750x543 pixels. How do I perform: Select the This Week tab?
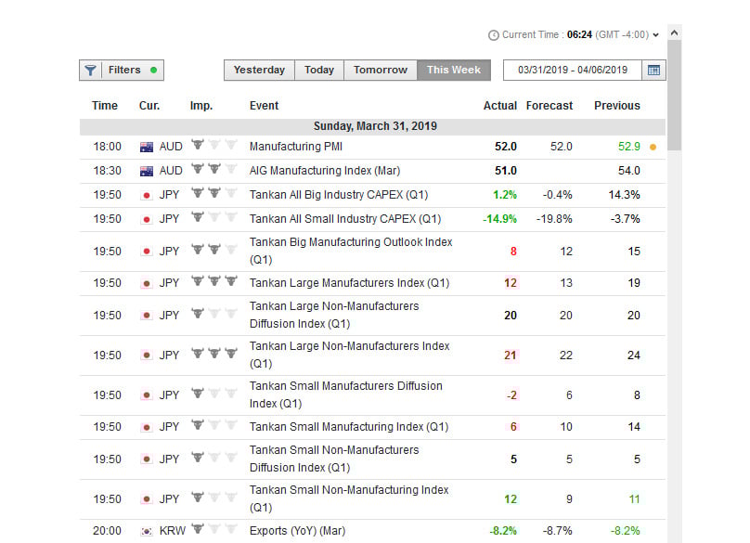tap(454, 71)
